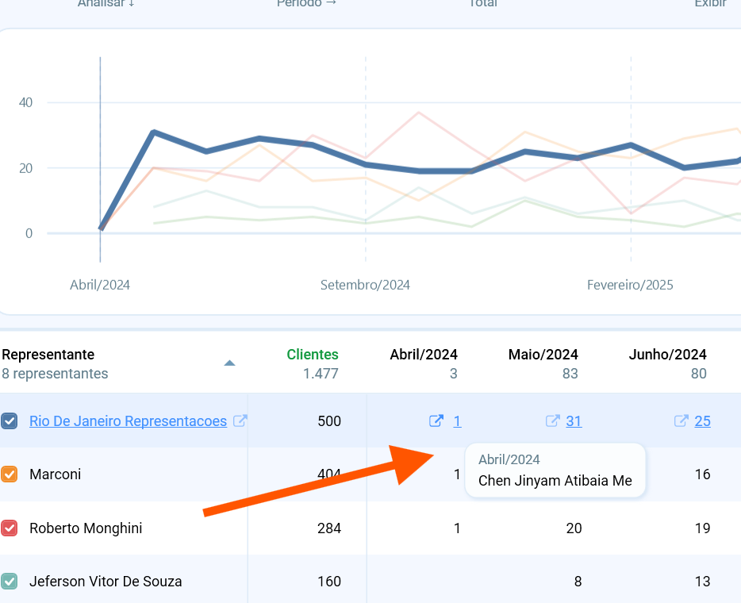Click the sort arrow in Representante column header
This screenshot has width=741, height=603.
tap(229, 363)
